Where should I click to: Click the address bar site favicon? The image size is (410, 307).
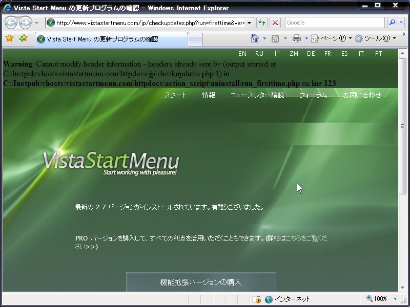tap(50, 23)
